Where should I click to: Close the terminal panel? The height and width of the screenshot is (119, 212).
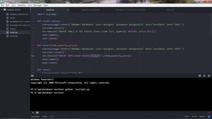point(209,76)
